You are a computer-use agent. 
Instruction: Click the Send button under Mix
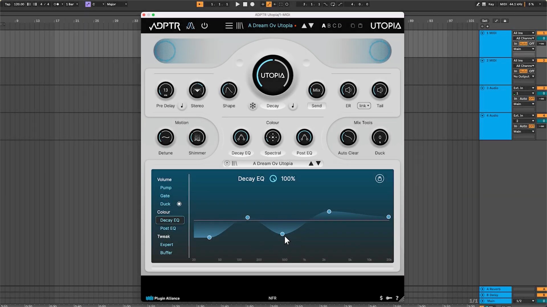(317, 106)
